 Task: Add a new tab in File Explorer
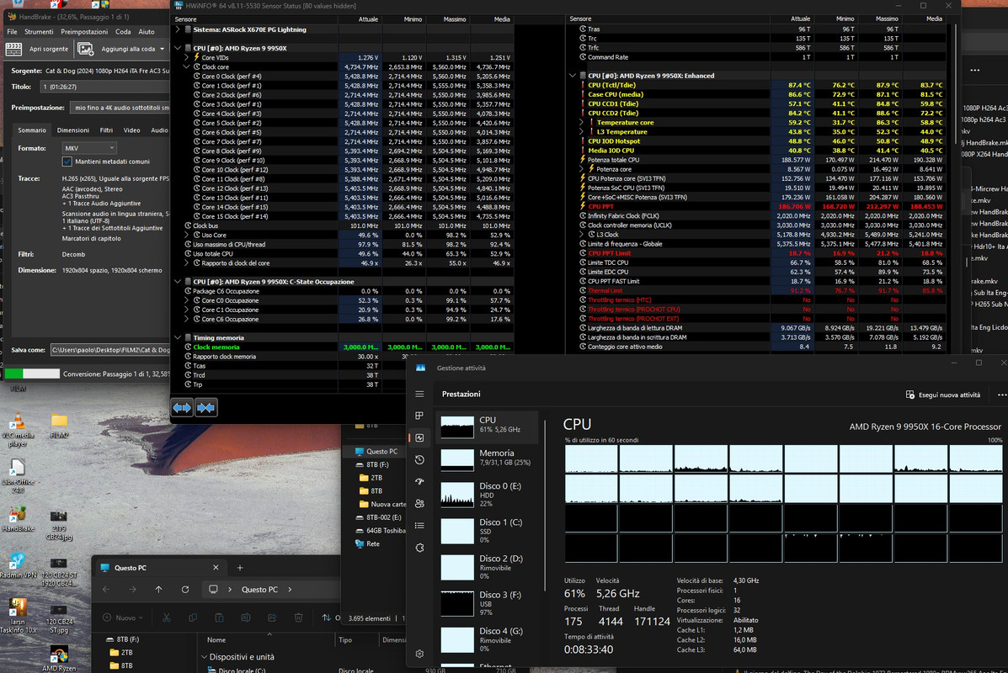pos(240,568)
